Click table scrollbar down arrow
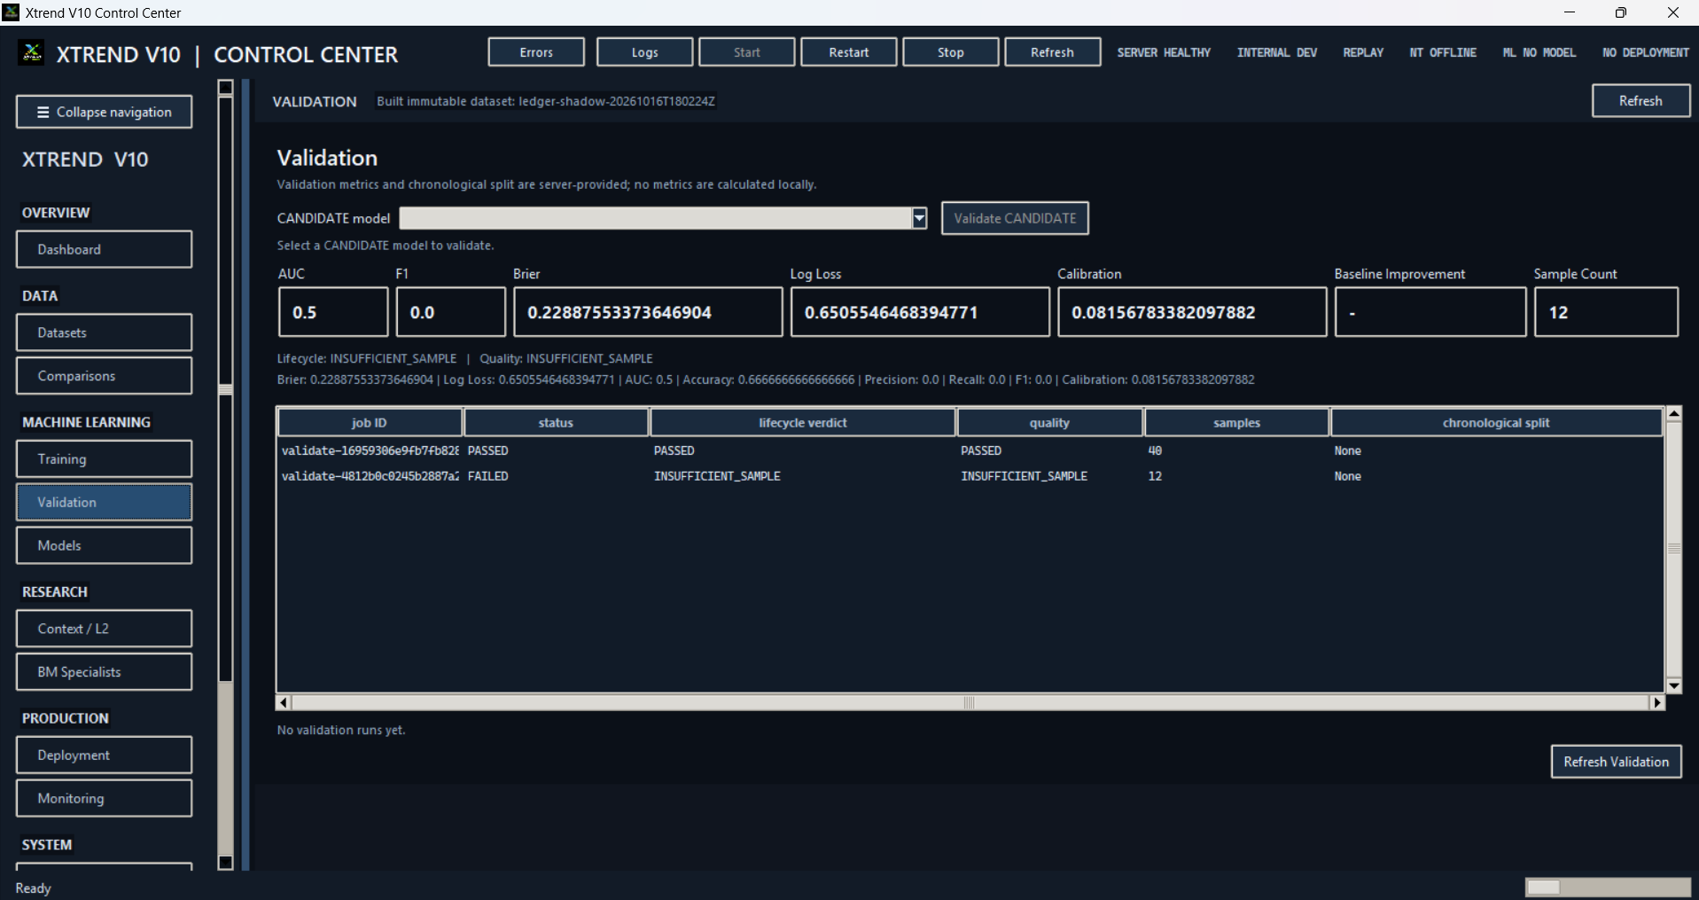The height and width of the screenshot is (900, 1699). tap(1674, 685)
